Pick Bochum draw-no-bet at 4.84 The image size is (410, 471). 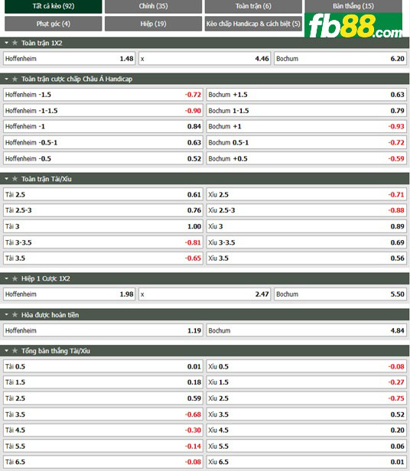click(x=306, y=331)
